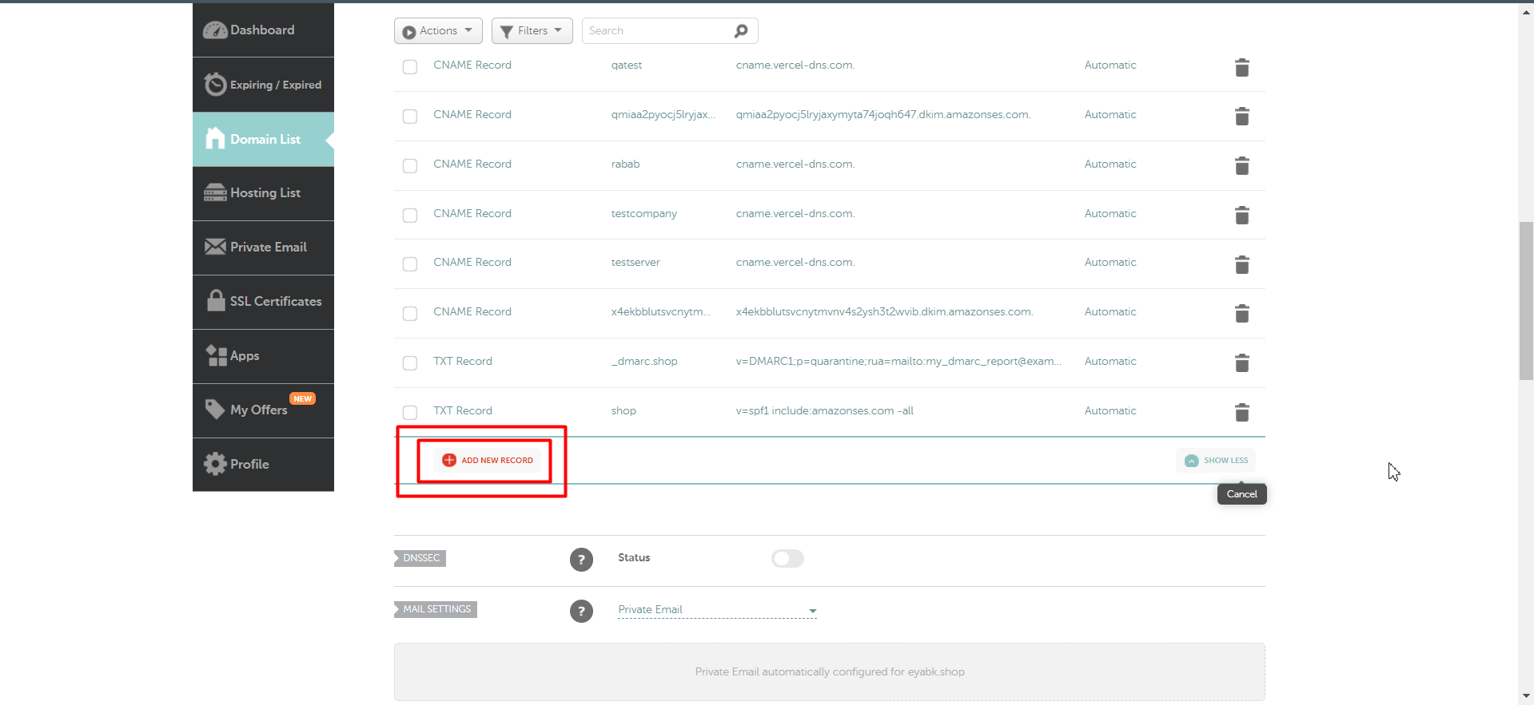The width and height of the screenshot is (1534, 705).
Task: Click the Profile gear icon
Action: [215, 464]
